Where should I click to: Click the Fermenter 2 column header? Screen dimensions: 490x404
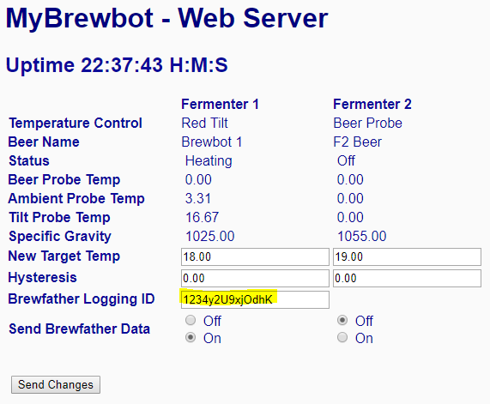(x=372, y=104)
